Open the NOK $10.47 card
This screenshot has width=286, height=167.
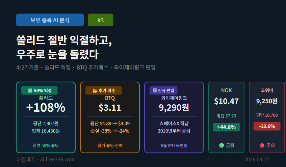(226, 117)
